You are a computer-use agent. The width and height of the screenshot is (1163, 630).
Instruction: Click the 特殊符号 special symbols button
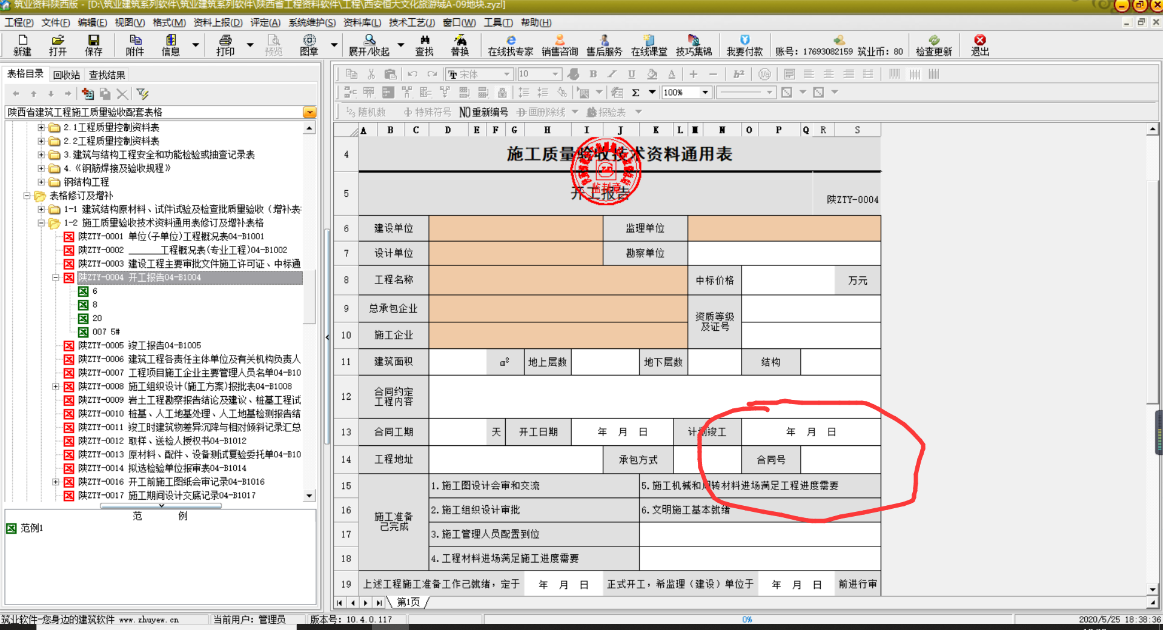428,112
